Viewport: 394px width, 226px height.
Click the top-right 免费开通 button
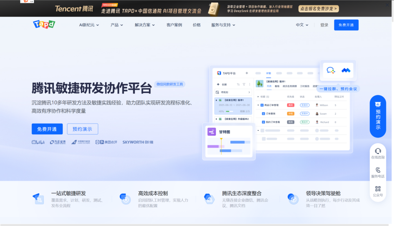coord(346,25)
